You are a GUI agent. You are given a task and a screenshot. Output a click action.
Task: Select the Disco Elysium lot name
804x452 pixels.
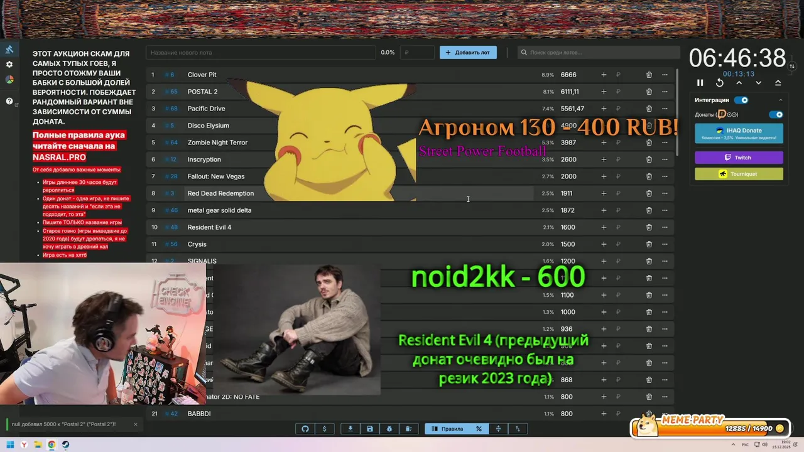(208, 126)
